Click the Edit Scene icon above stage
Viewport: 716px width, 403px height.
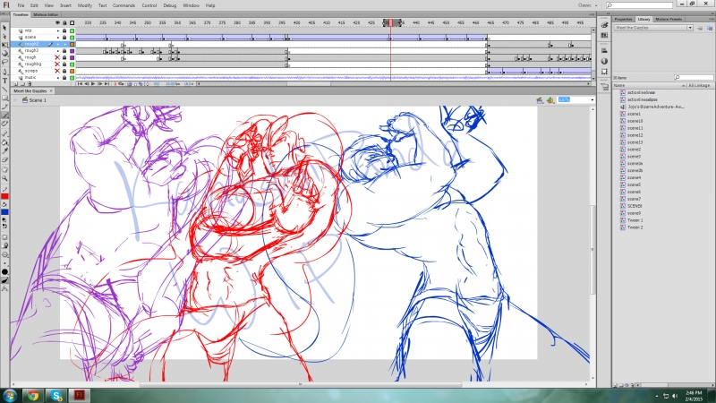pyautogui.click(x=540, y=100)
